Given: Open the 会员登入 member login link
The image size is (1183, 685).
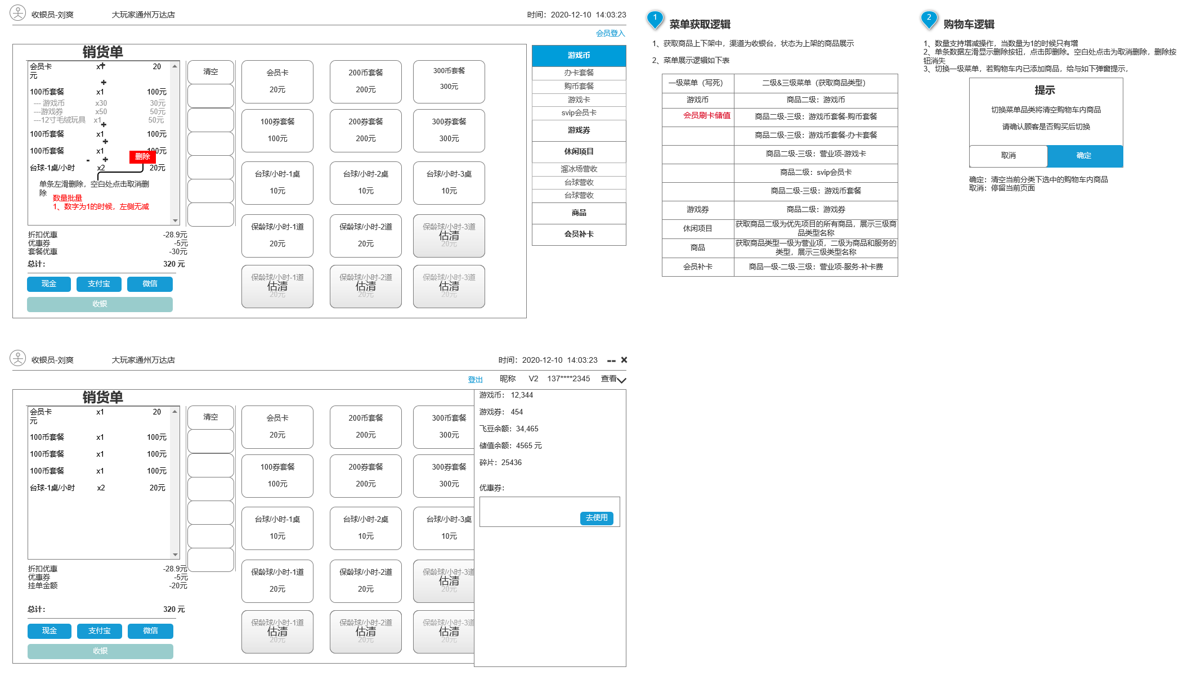Looking at the screenshot, I should pyautogui.click(x=610, y=33).
